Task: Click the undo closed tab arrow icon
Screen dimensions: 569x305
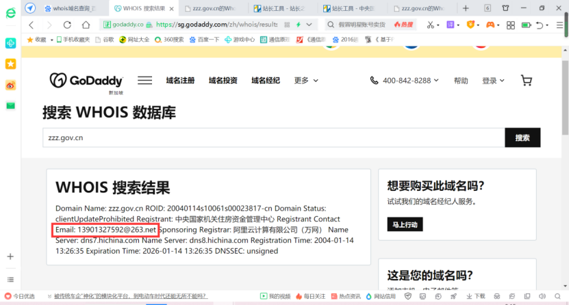Action: click(540, 25)
